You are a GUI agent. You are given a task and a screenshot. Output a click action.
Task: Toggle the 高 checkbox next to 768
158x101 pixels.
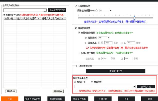122,43
